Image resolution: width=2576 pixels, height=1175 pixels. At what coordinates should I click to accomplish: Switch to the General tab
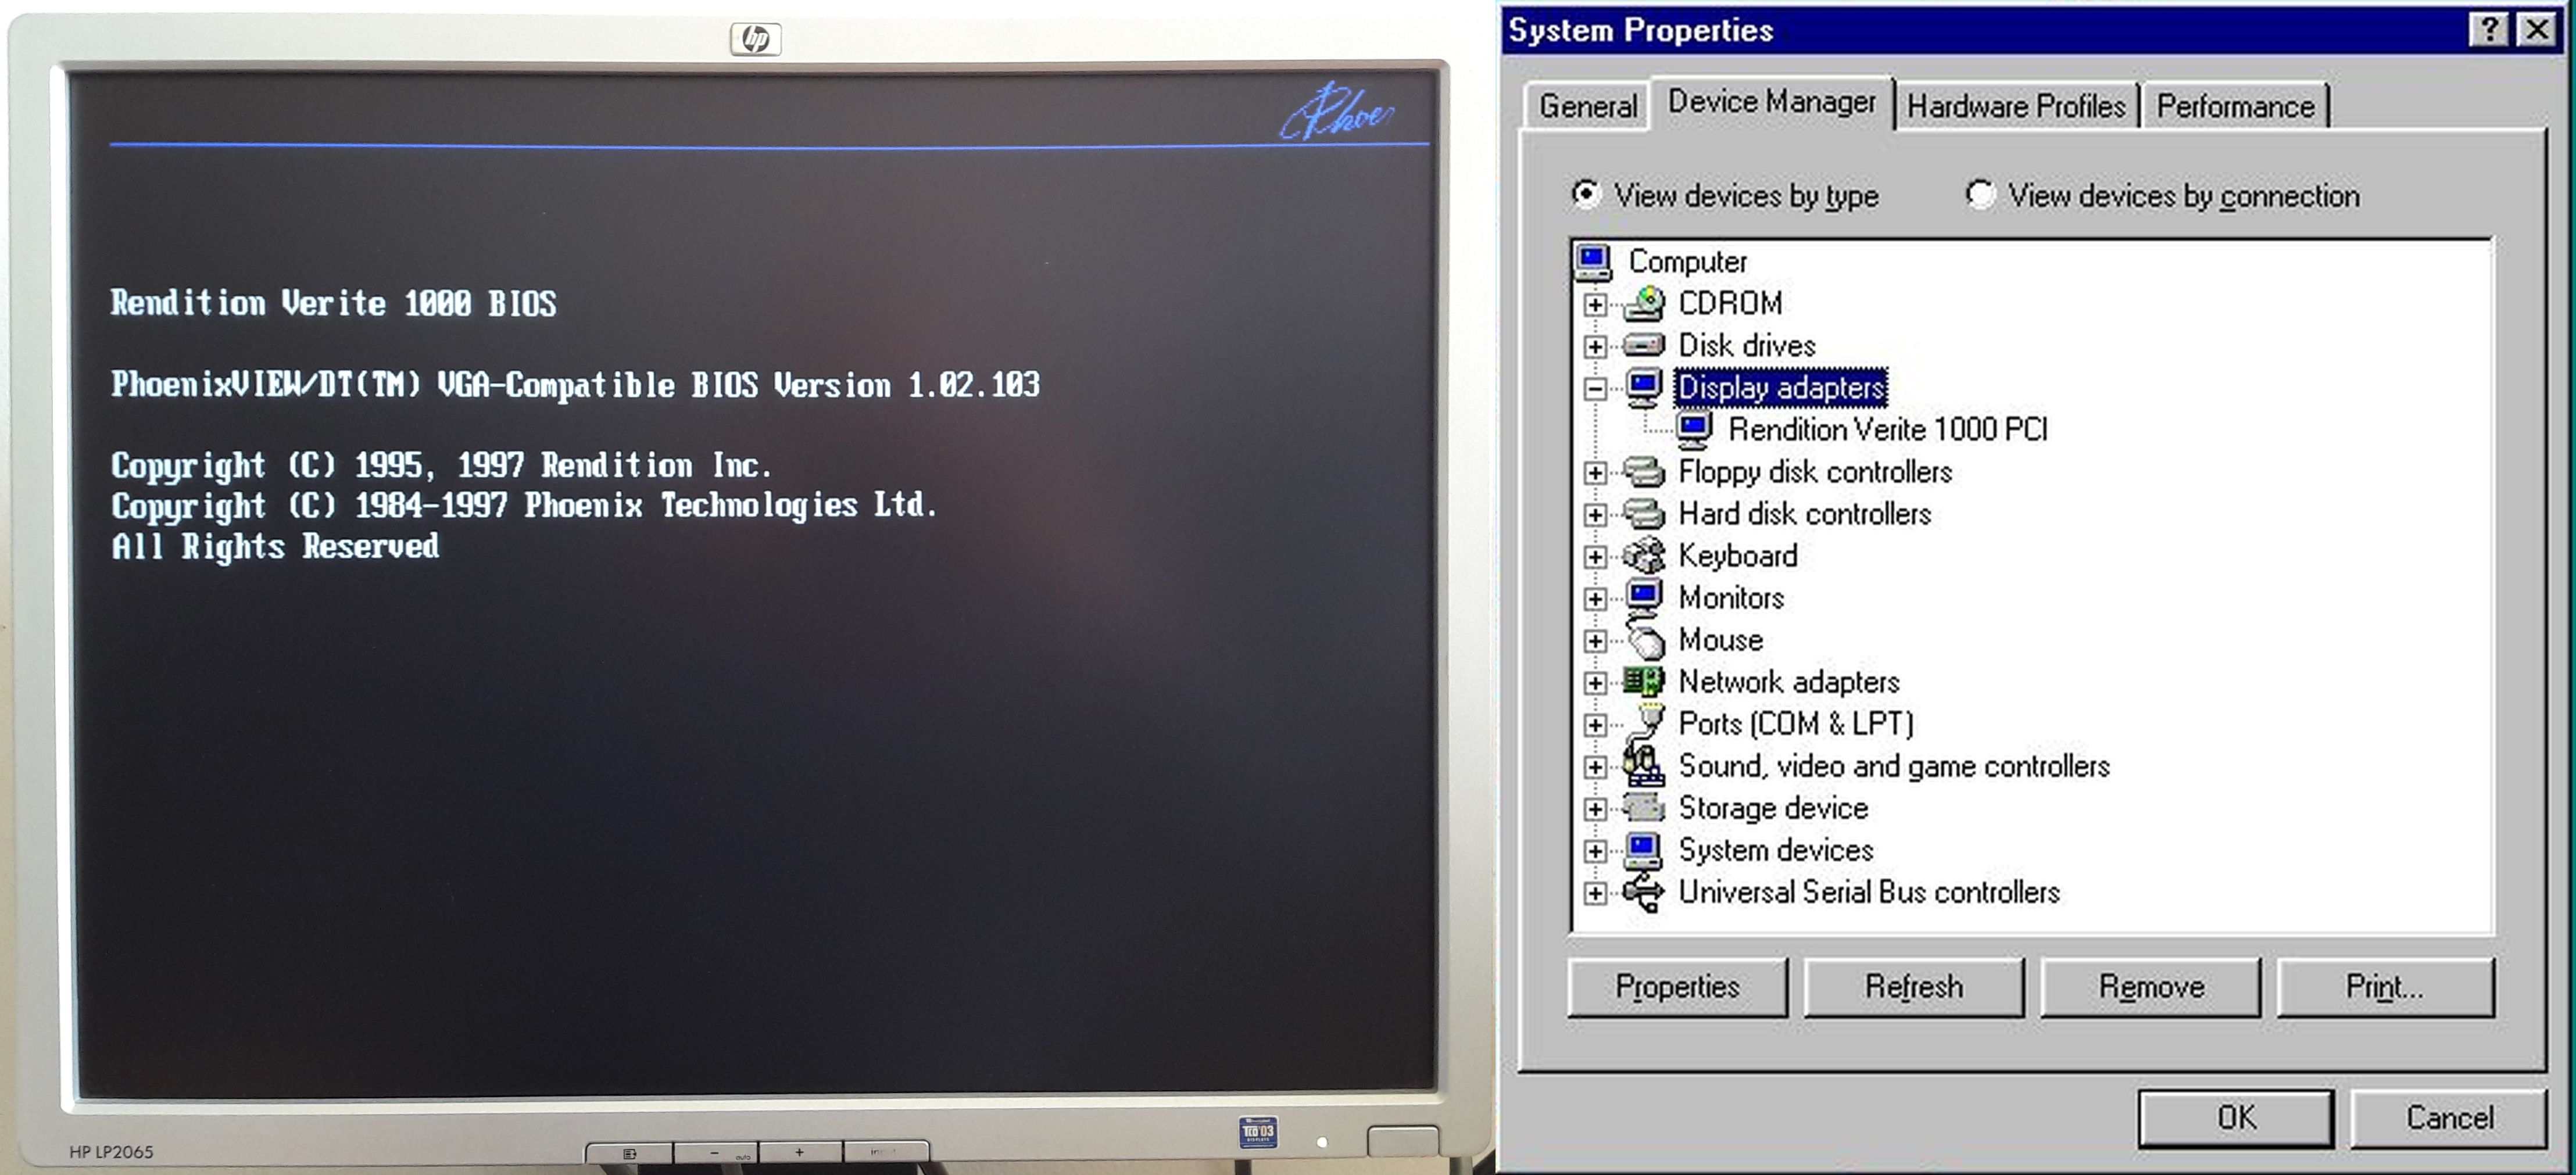pos(1587,106)
